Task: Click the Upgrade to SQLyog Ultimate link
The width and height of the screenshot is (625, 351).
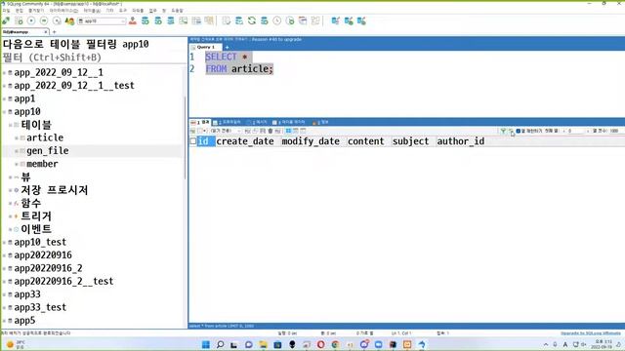Action: [x=590, y=333]
